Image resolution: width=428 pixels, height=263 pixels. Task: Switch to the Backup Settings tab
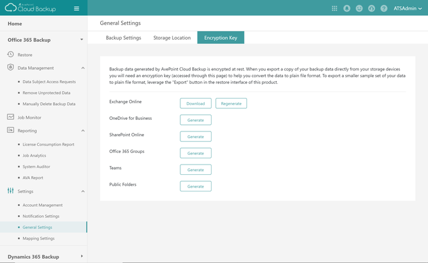[x=124, y=38]
